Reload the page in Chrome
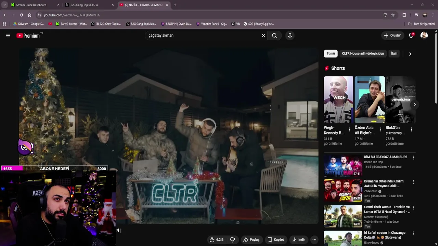Screen dimensions: 438x246 click(21, 15)
